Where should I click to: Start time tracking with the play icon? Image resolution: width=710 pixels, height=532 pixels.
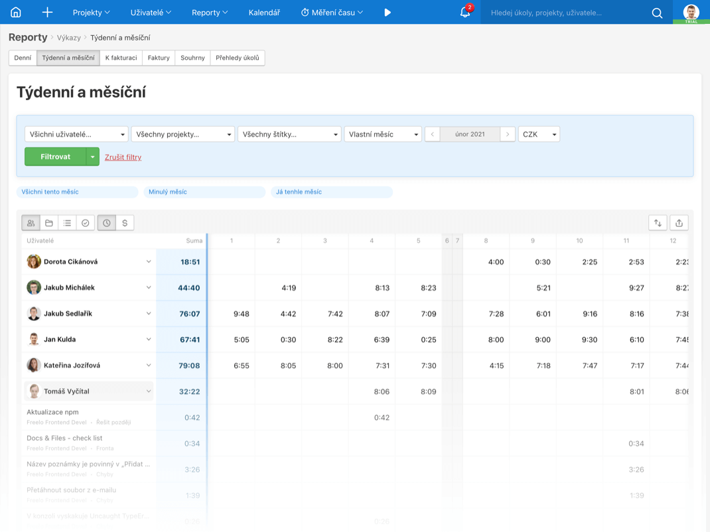point(388,12)
